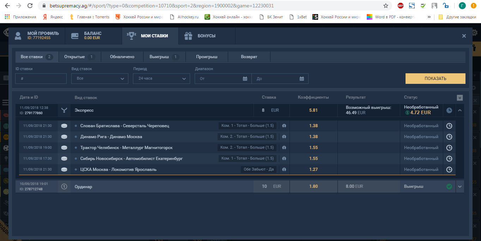Select the Трактор Челябинск - Металлург Магнитогорск match
The height and width of the screenshot is (241, 481).
(x=127, y=148)
